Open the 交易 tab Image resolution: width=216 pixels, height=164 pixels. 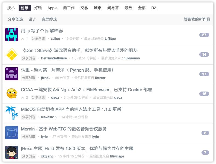click(84, 8)
